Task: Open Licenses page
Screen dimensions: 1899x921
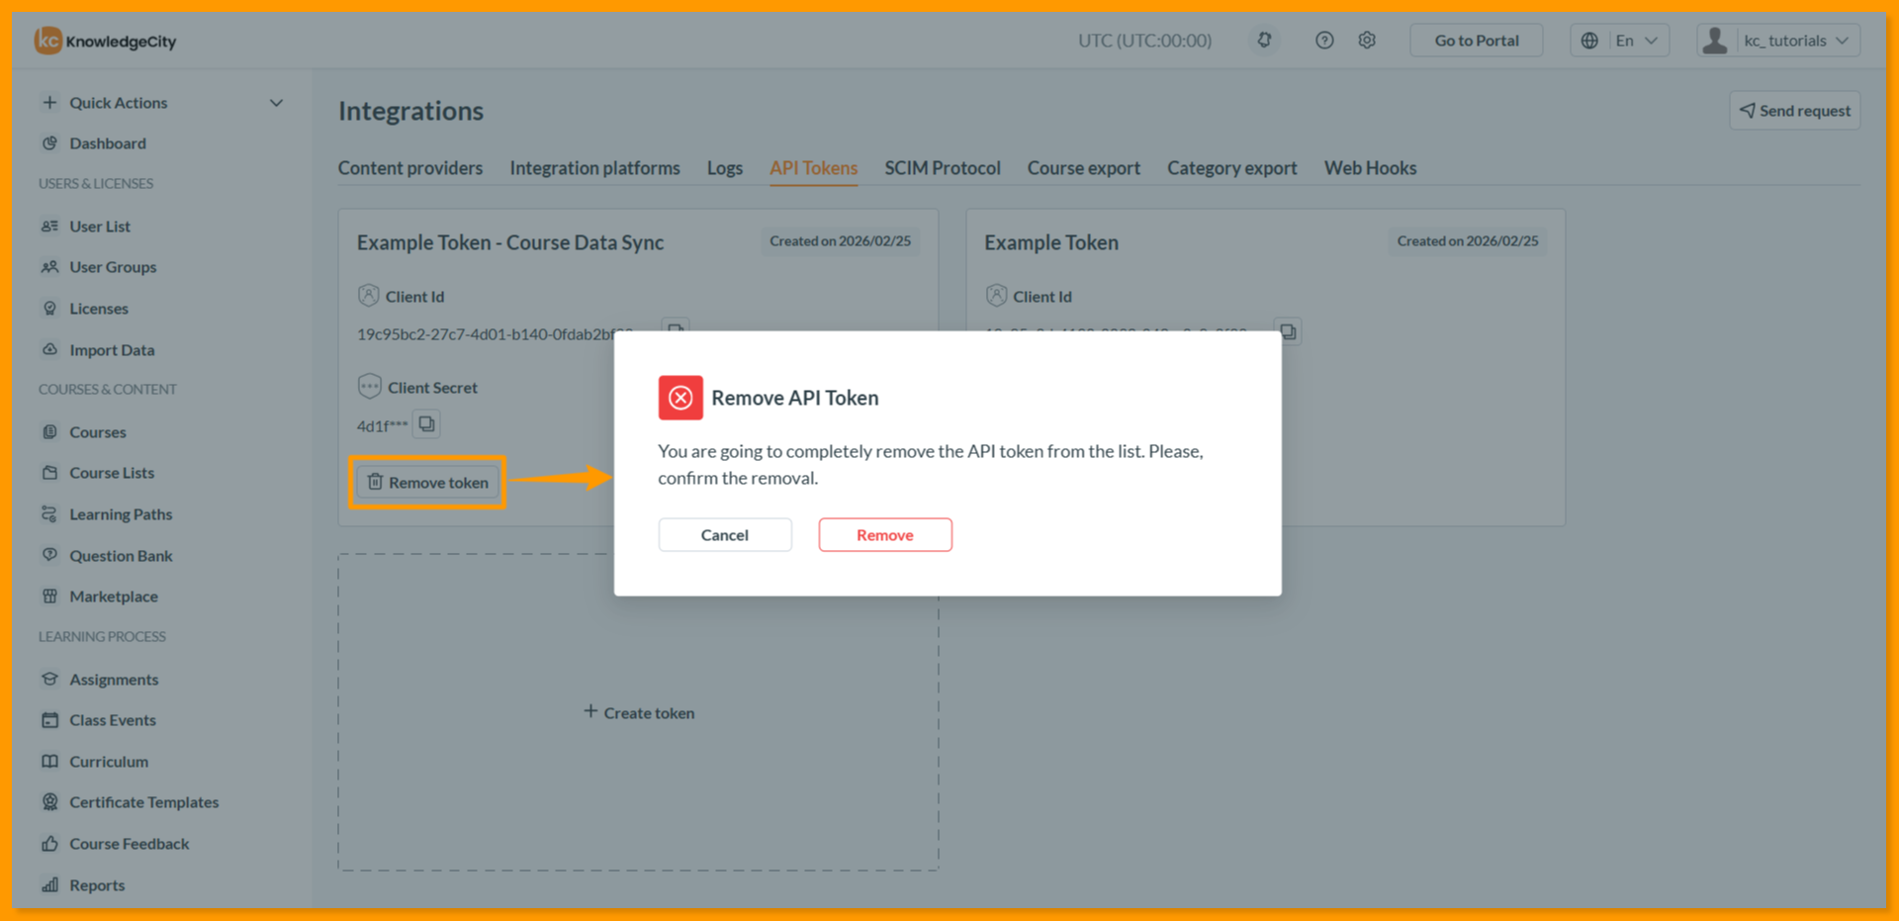Action: [x=99, y=309]
